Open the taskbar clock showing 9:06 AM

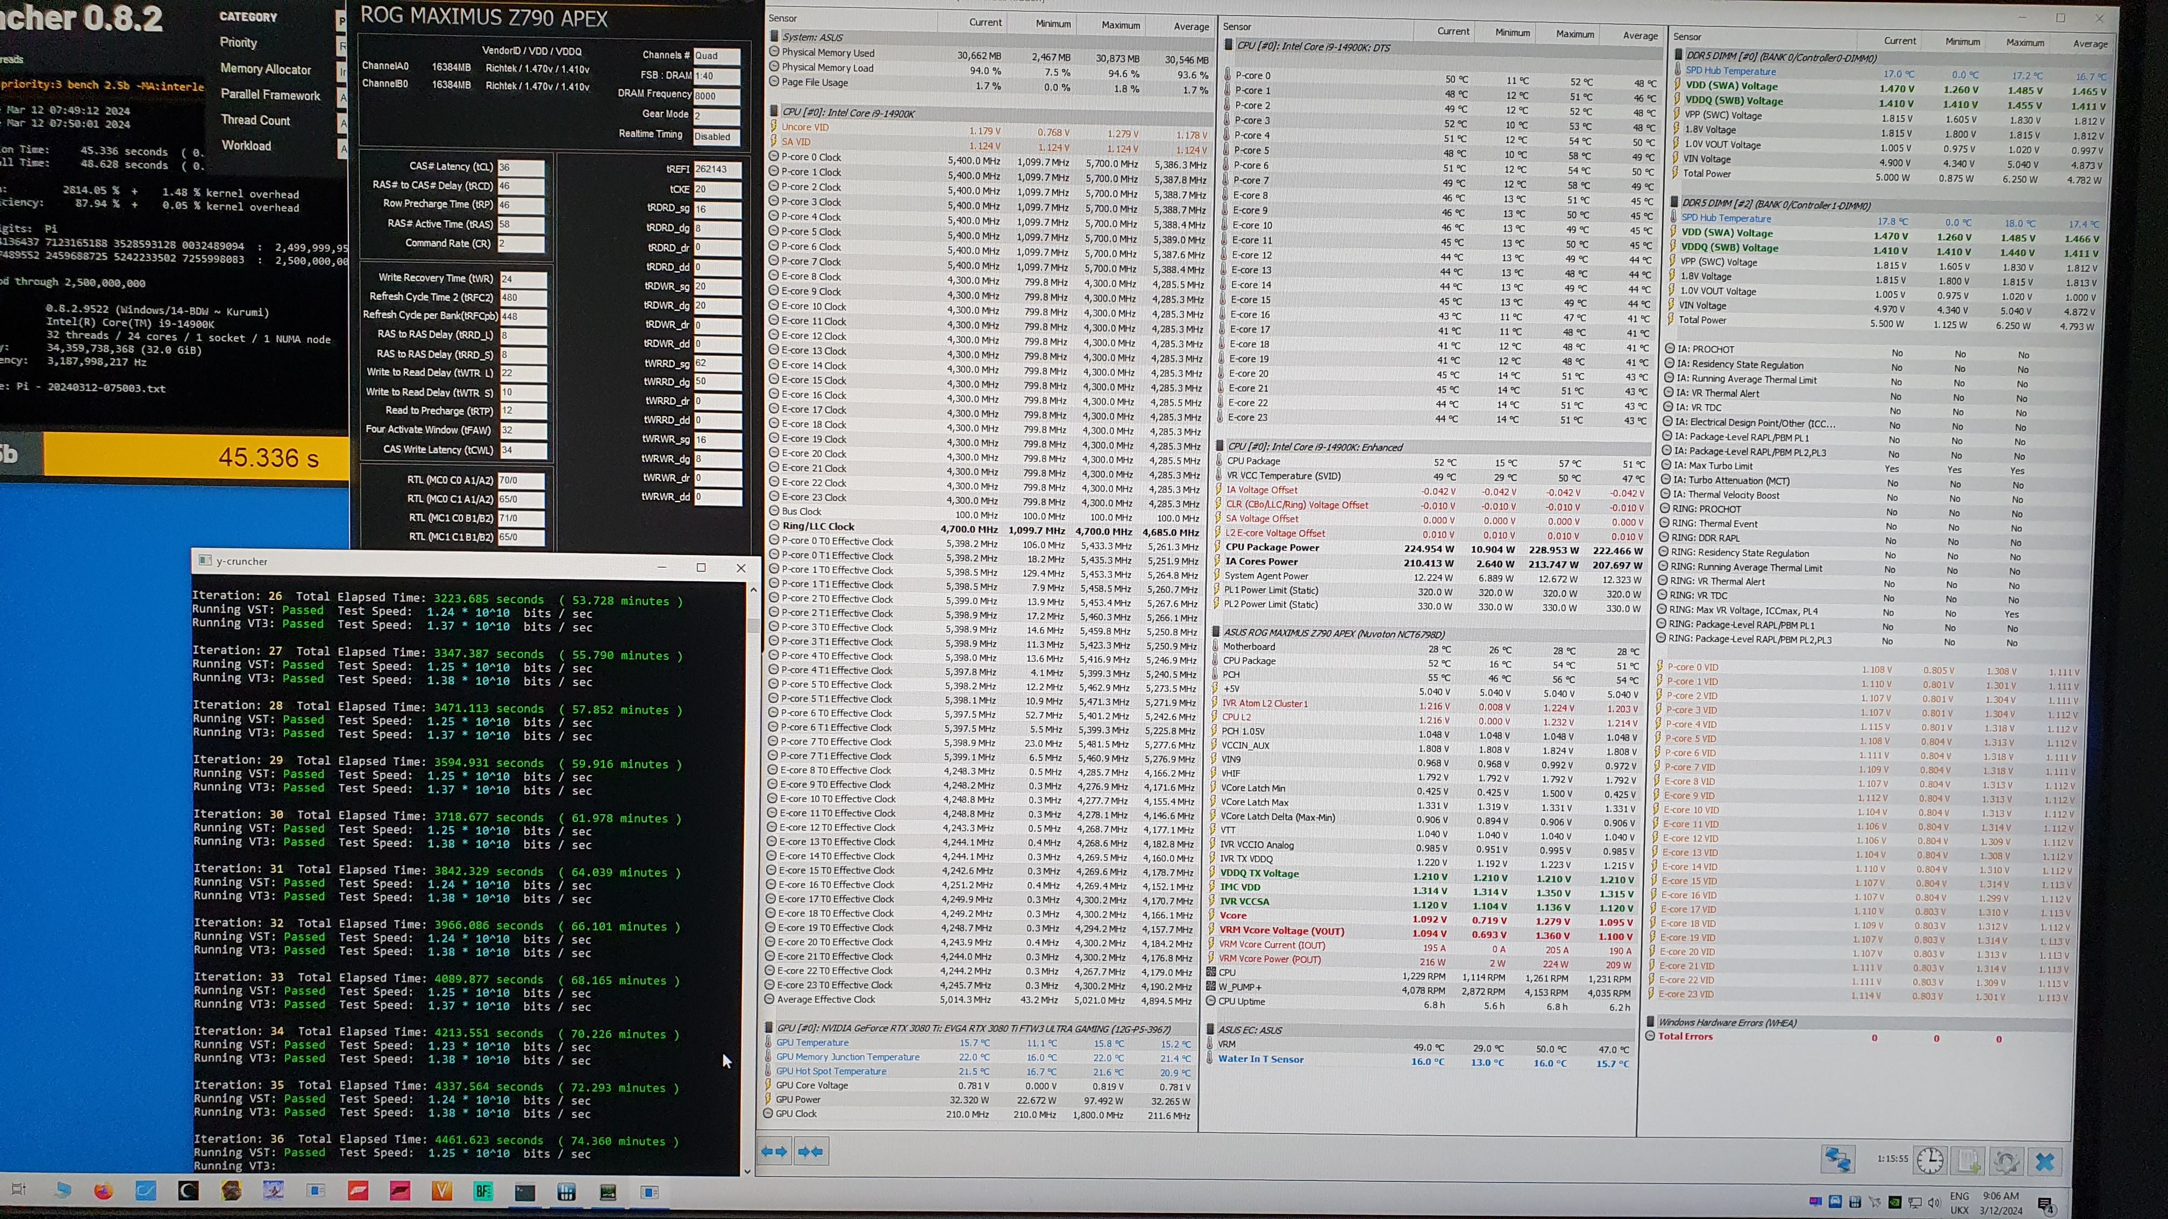tap(2001, 1203)
